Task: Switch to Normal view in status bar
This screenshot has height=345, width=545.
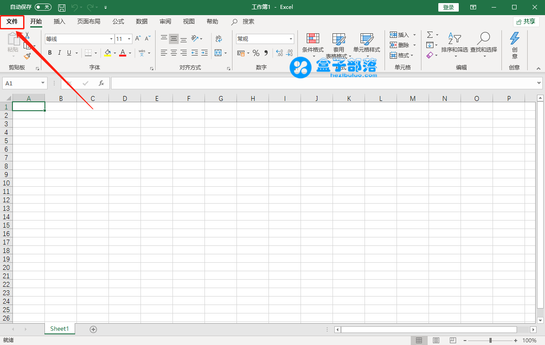Action: click(x=419, y=341)
